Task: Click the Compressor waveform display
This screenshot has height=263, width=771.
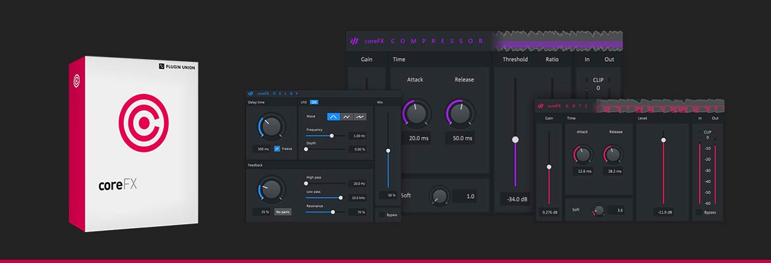Action: pos(557,41)
